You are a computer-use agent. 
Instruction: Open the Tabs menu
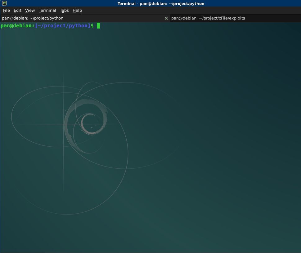64,10
